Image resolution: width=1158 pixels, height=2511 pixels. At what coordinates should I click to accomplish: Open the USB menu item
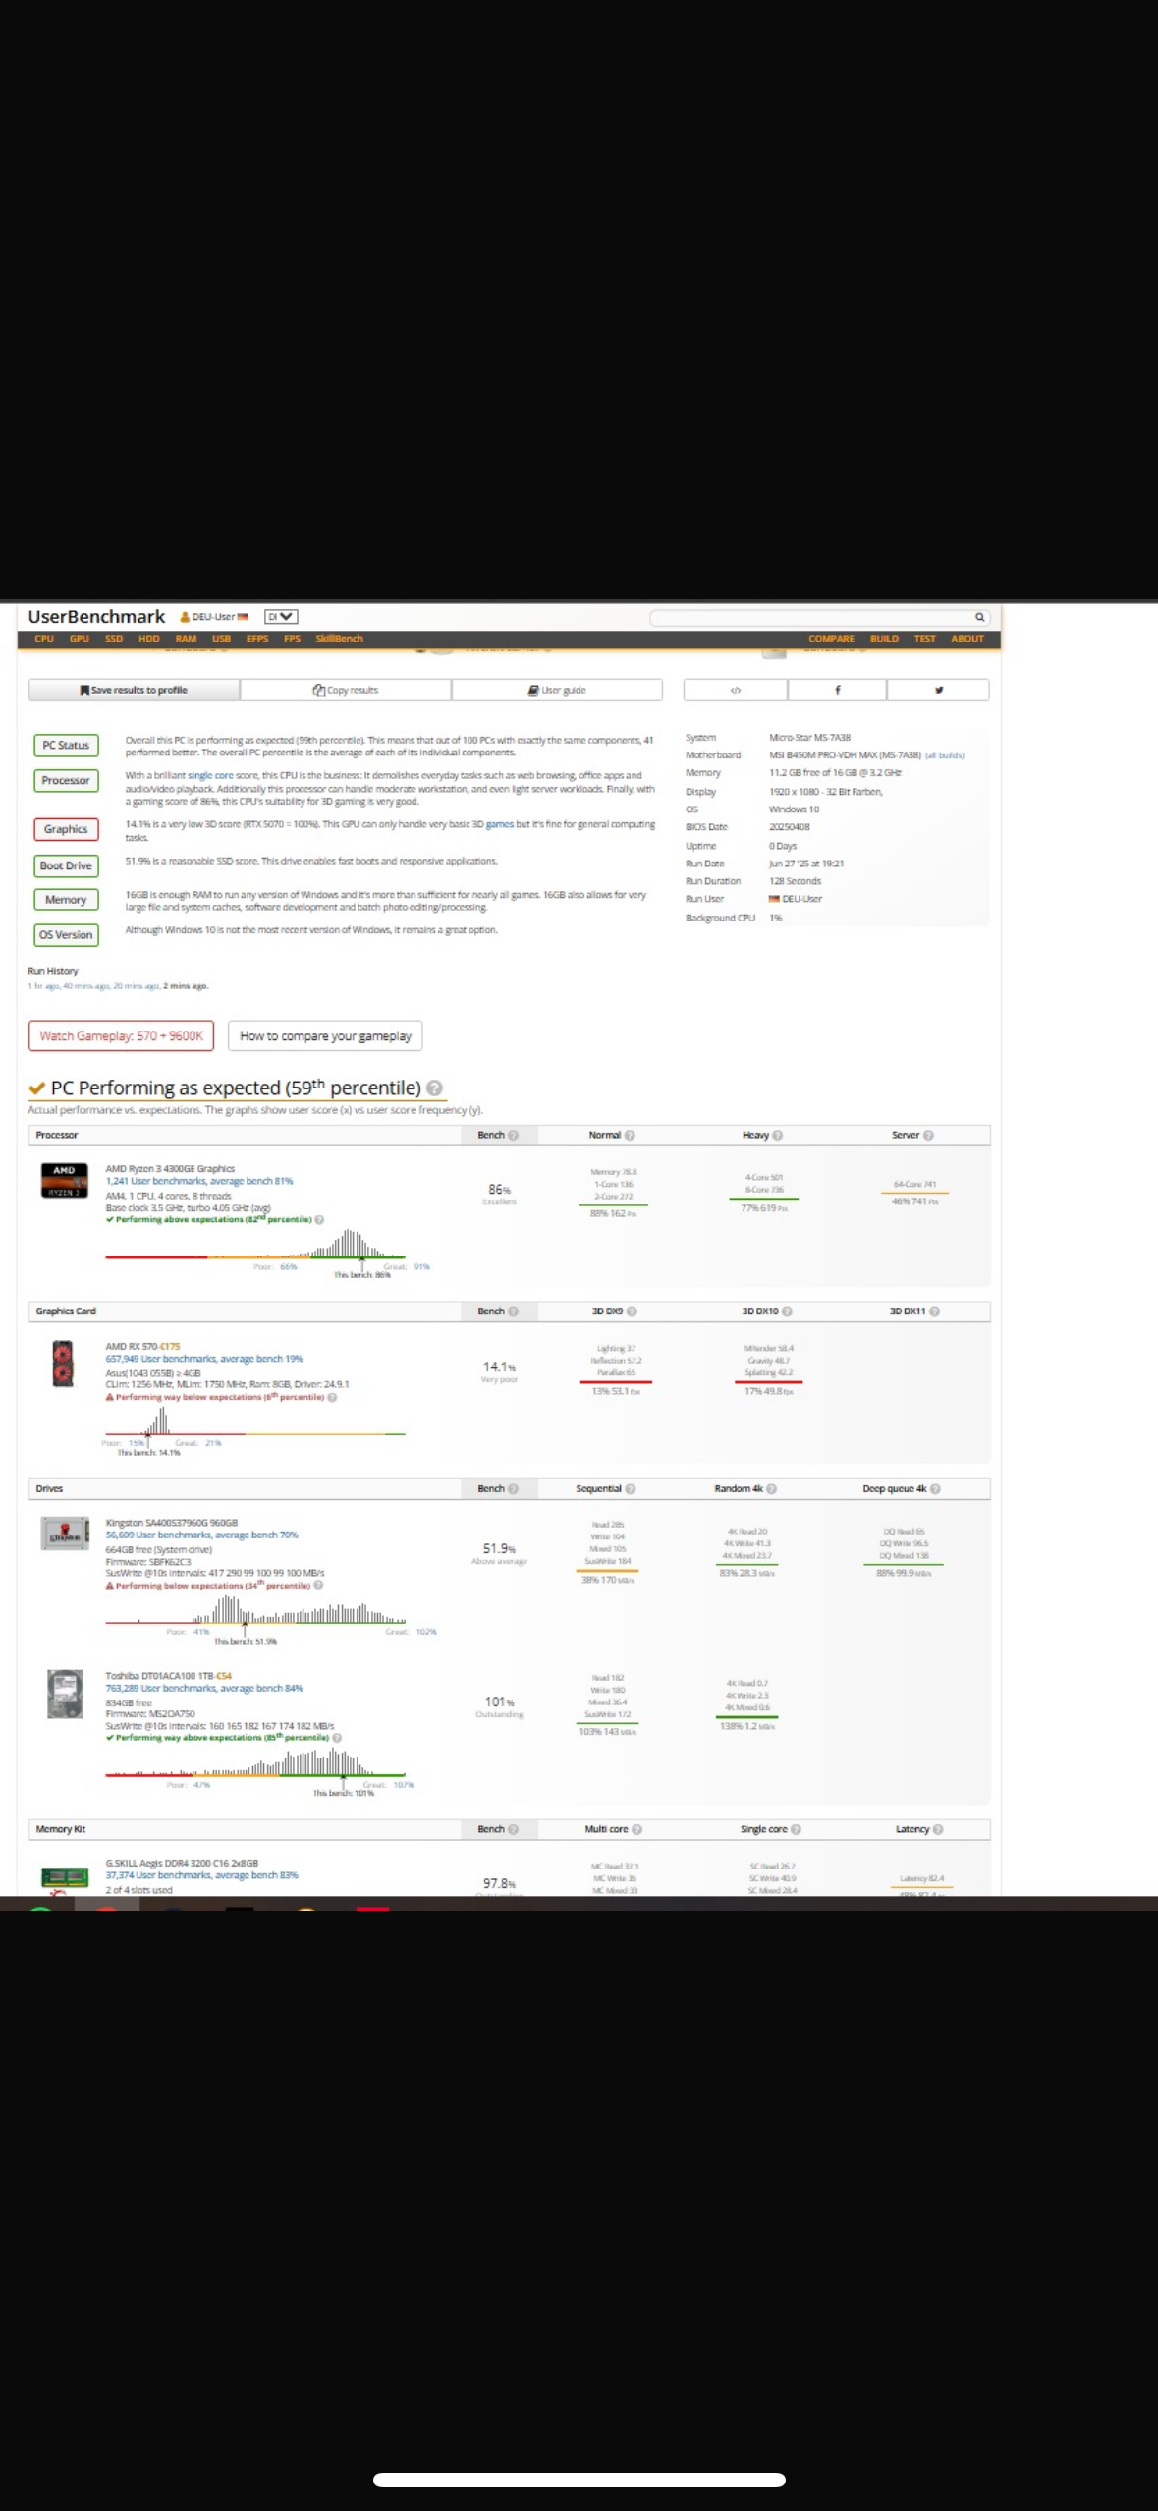222,639
